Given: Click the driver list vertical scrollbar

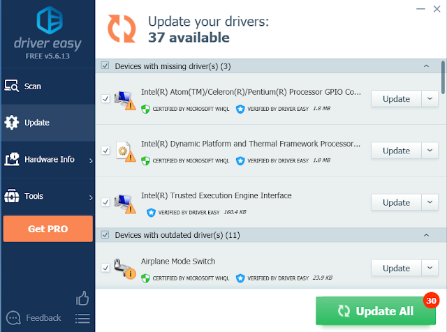Looking at the screenshot, I should click(443, 77).
